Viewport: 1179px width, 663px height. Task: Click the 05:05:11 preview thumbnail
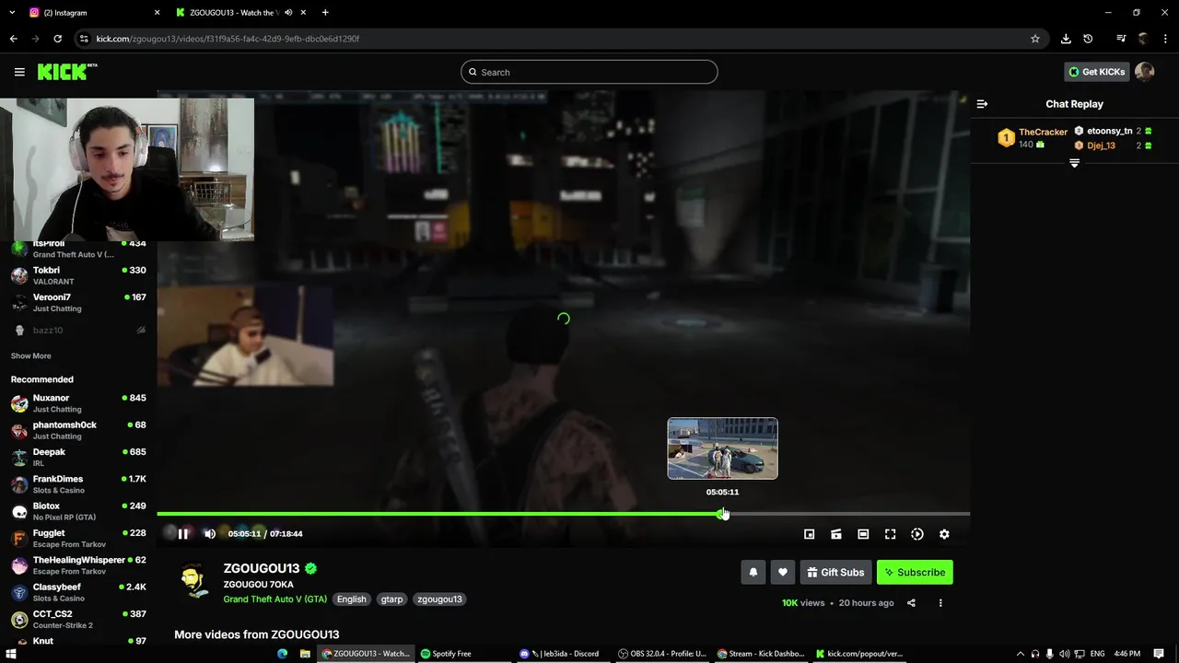click(722, 448)
